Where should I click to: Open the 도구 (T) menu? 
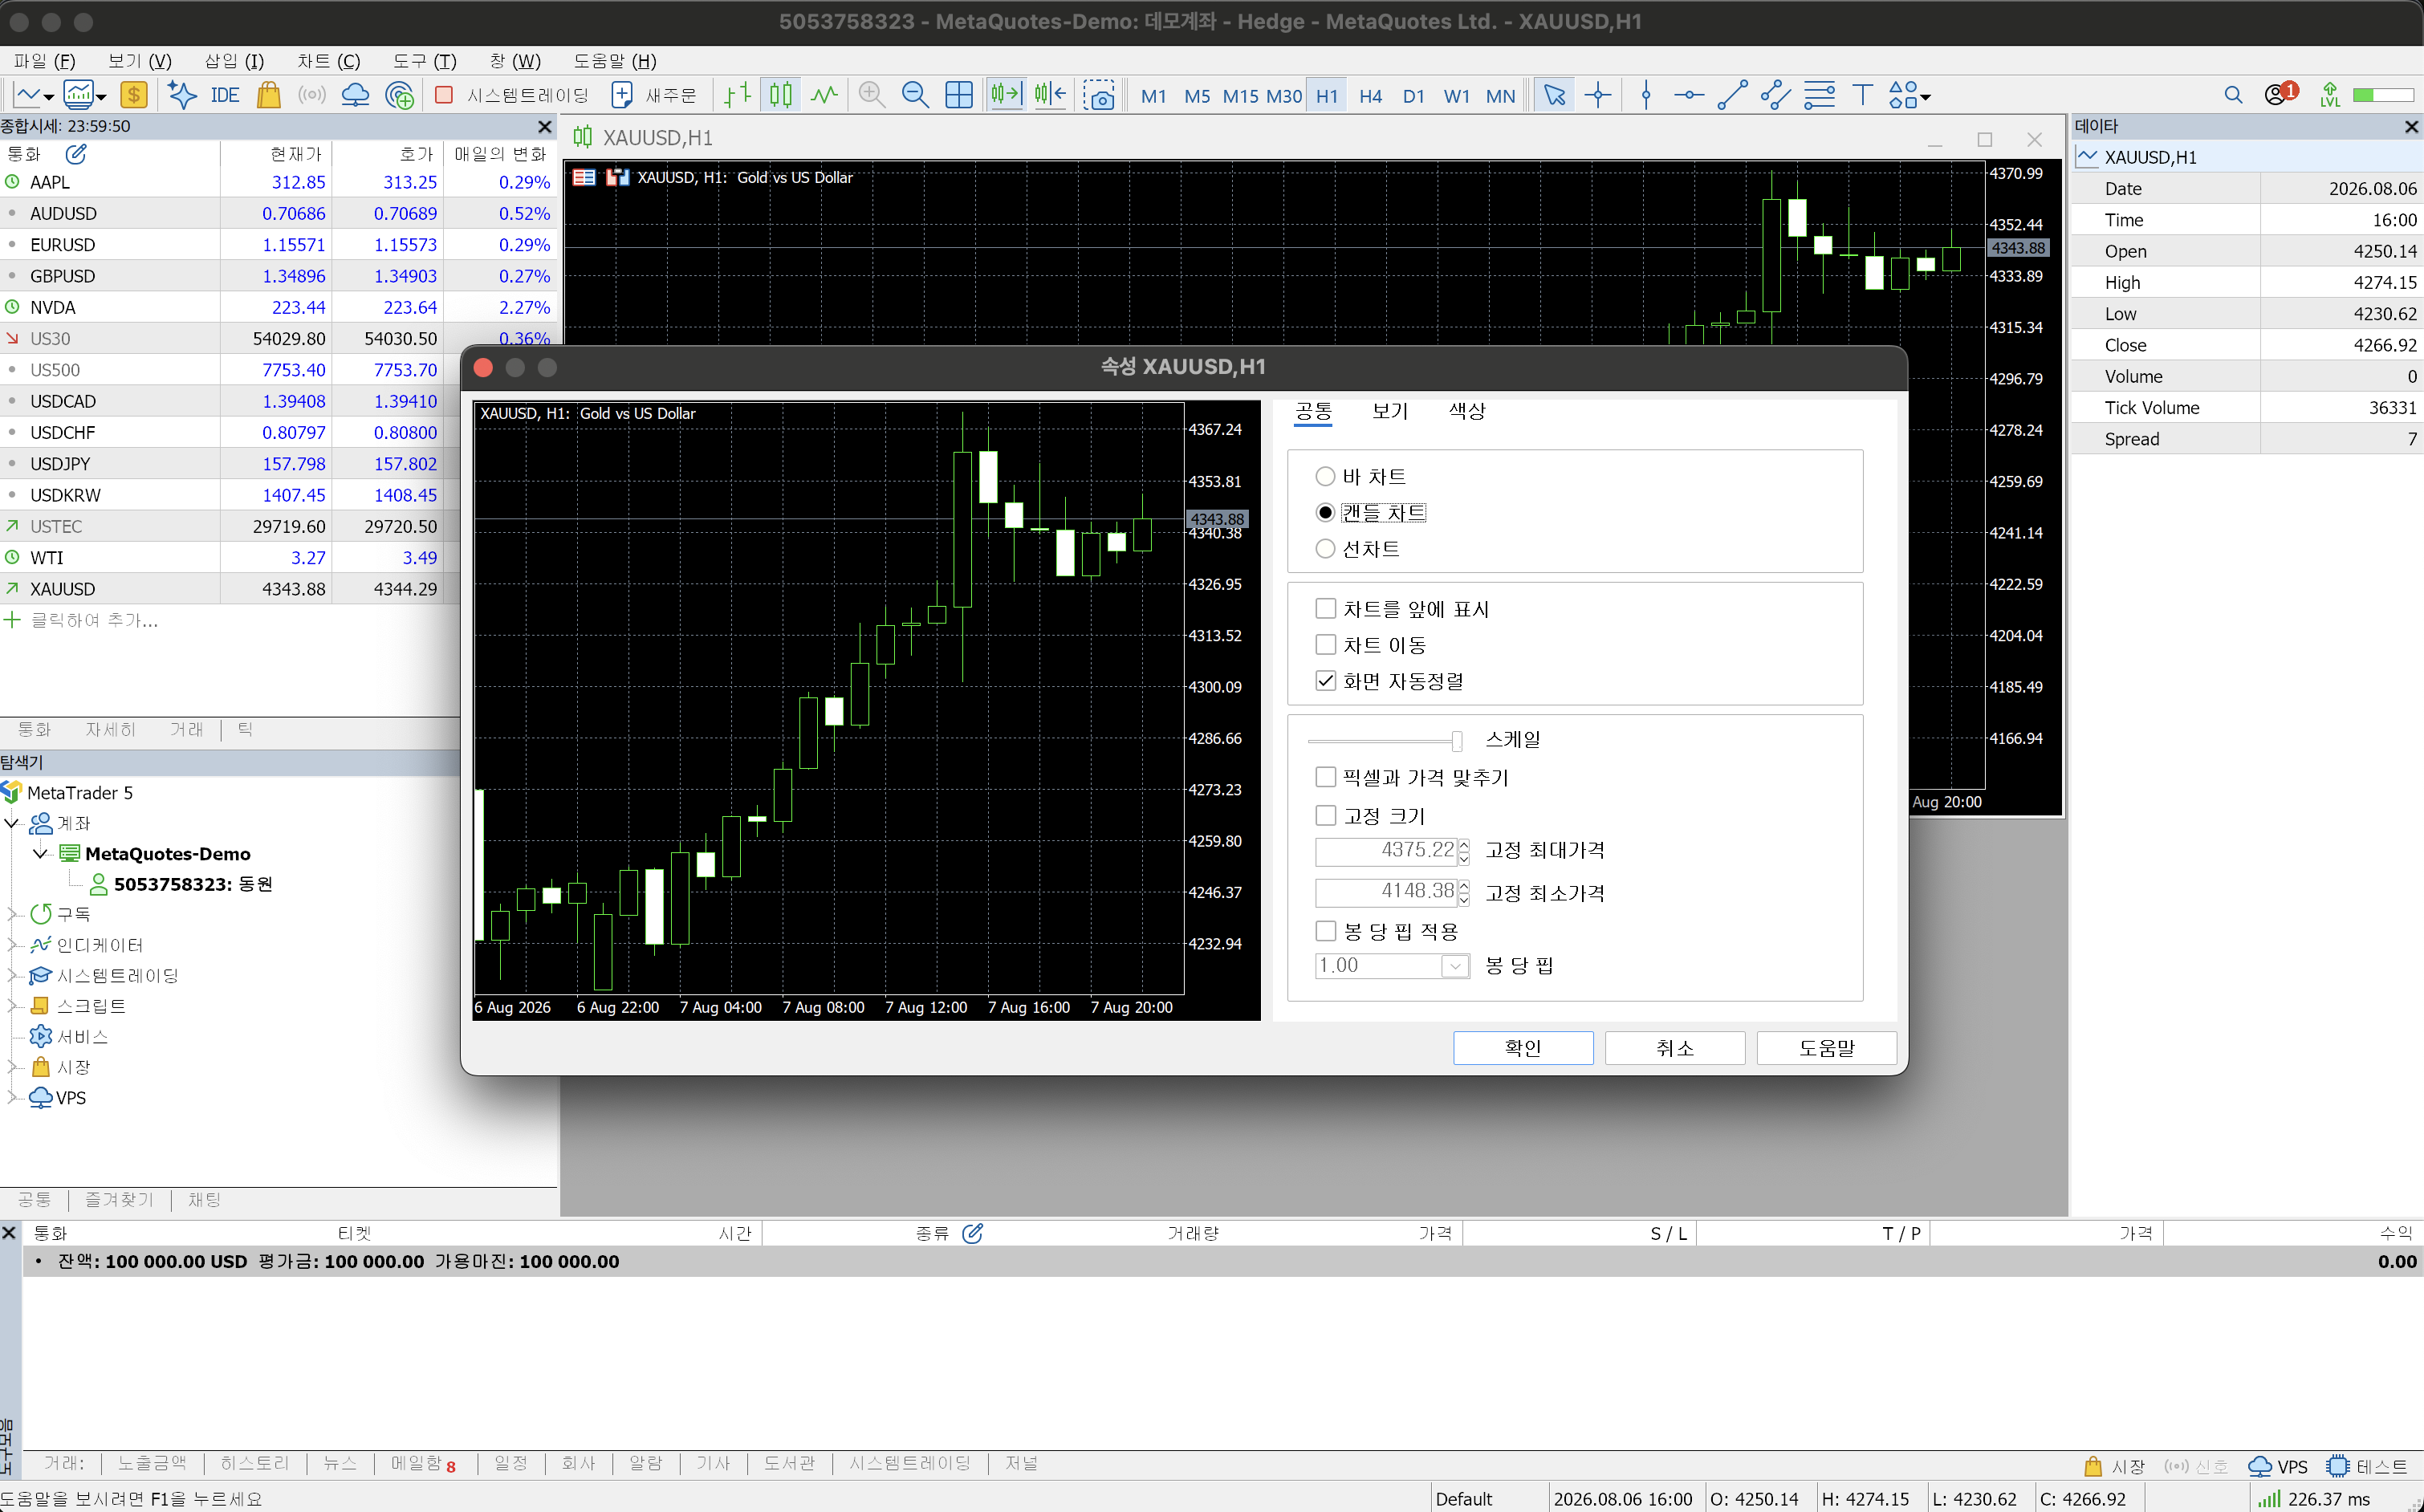(x=424, y=61)
